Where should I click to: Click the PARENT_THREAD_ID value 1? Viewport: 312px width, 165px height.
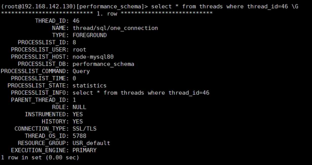tap(74, 100)
